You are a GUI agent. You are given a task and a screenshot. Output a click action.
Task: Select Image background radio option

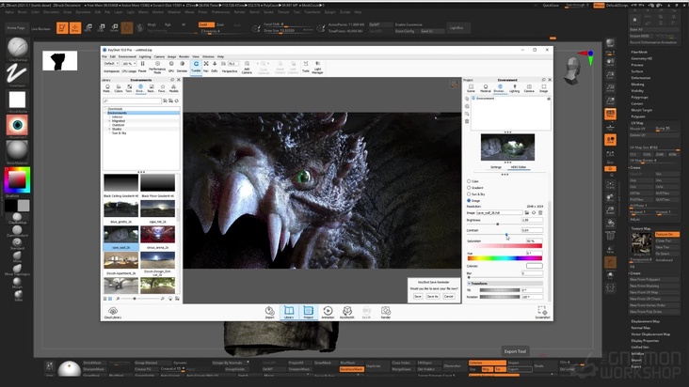point(469,200)
